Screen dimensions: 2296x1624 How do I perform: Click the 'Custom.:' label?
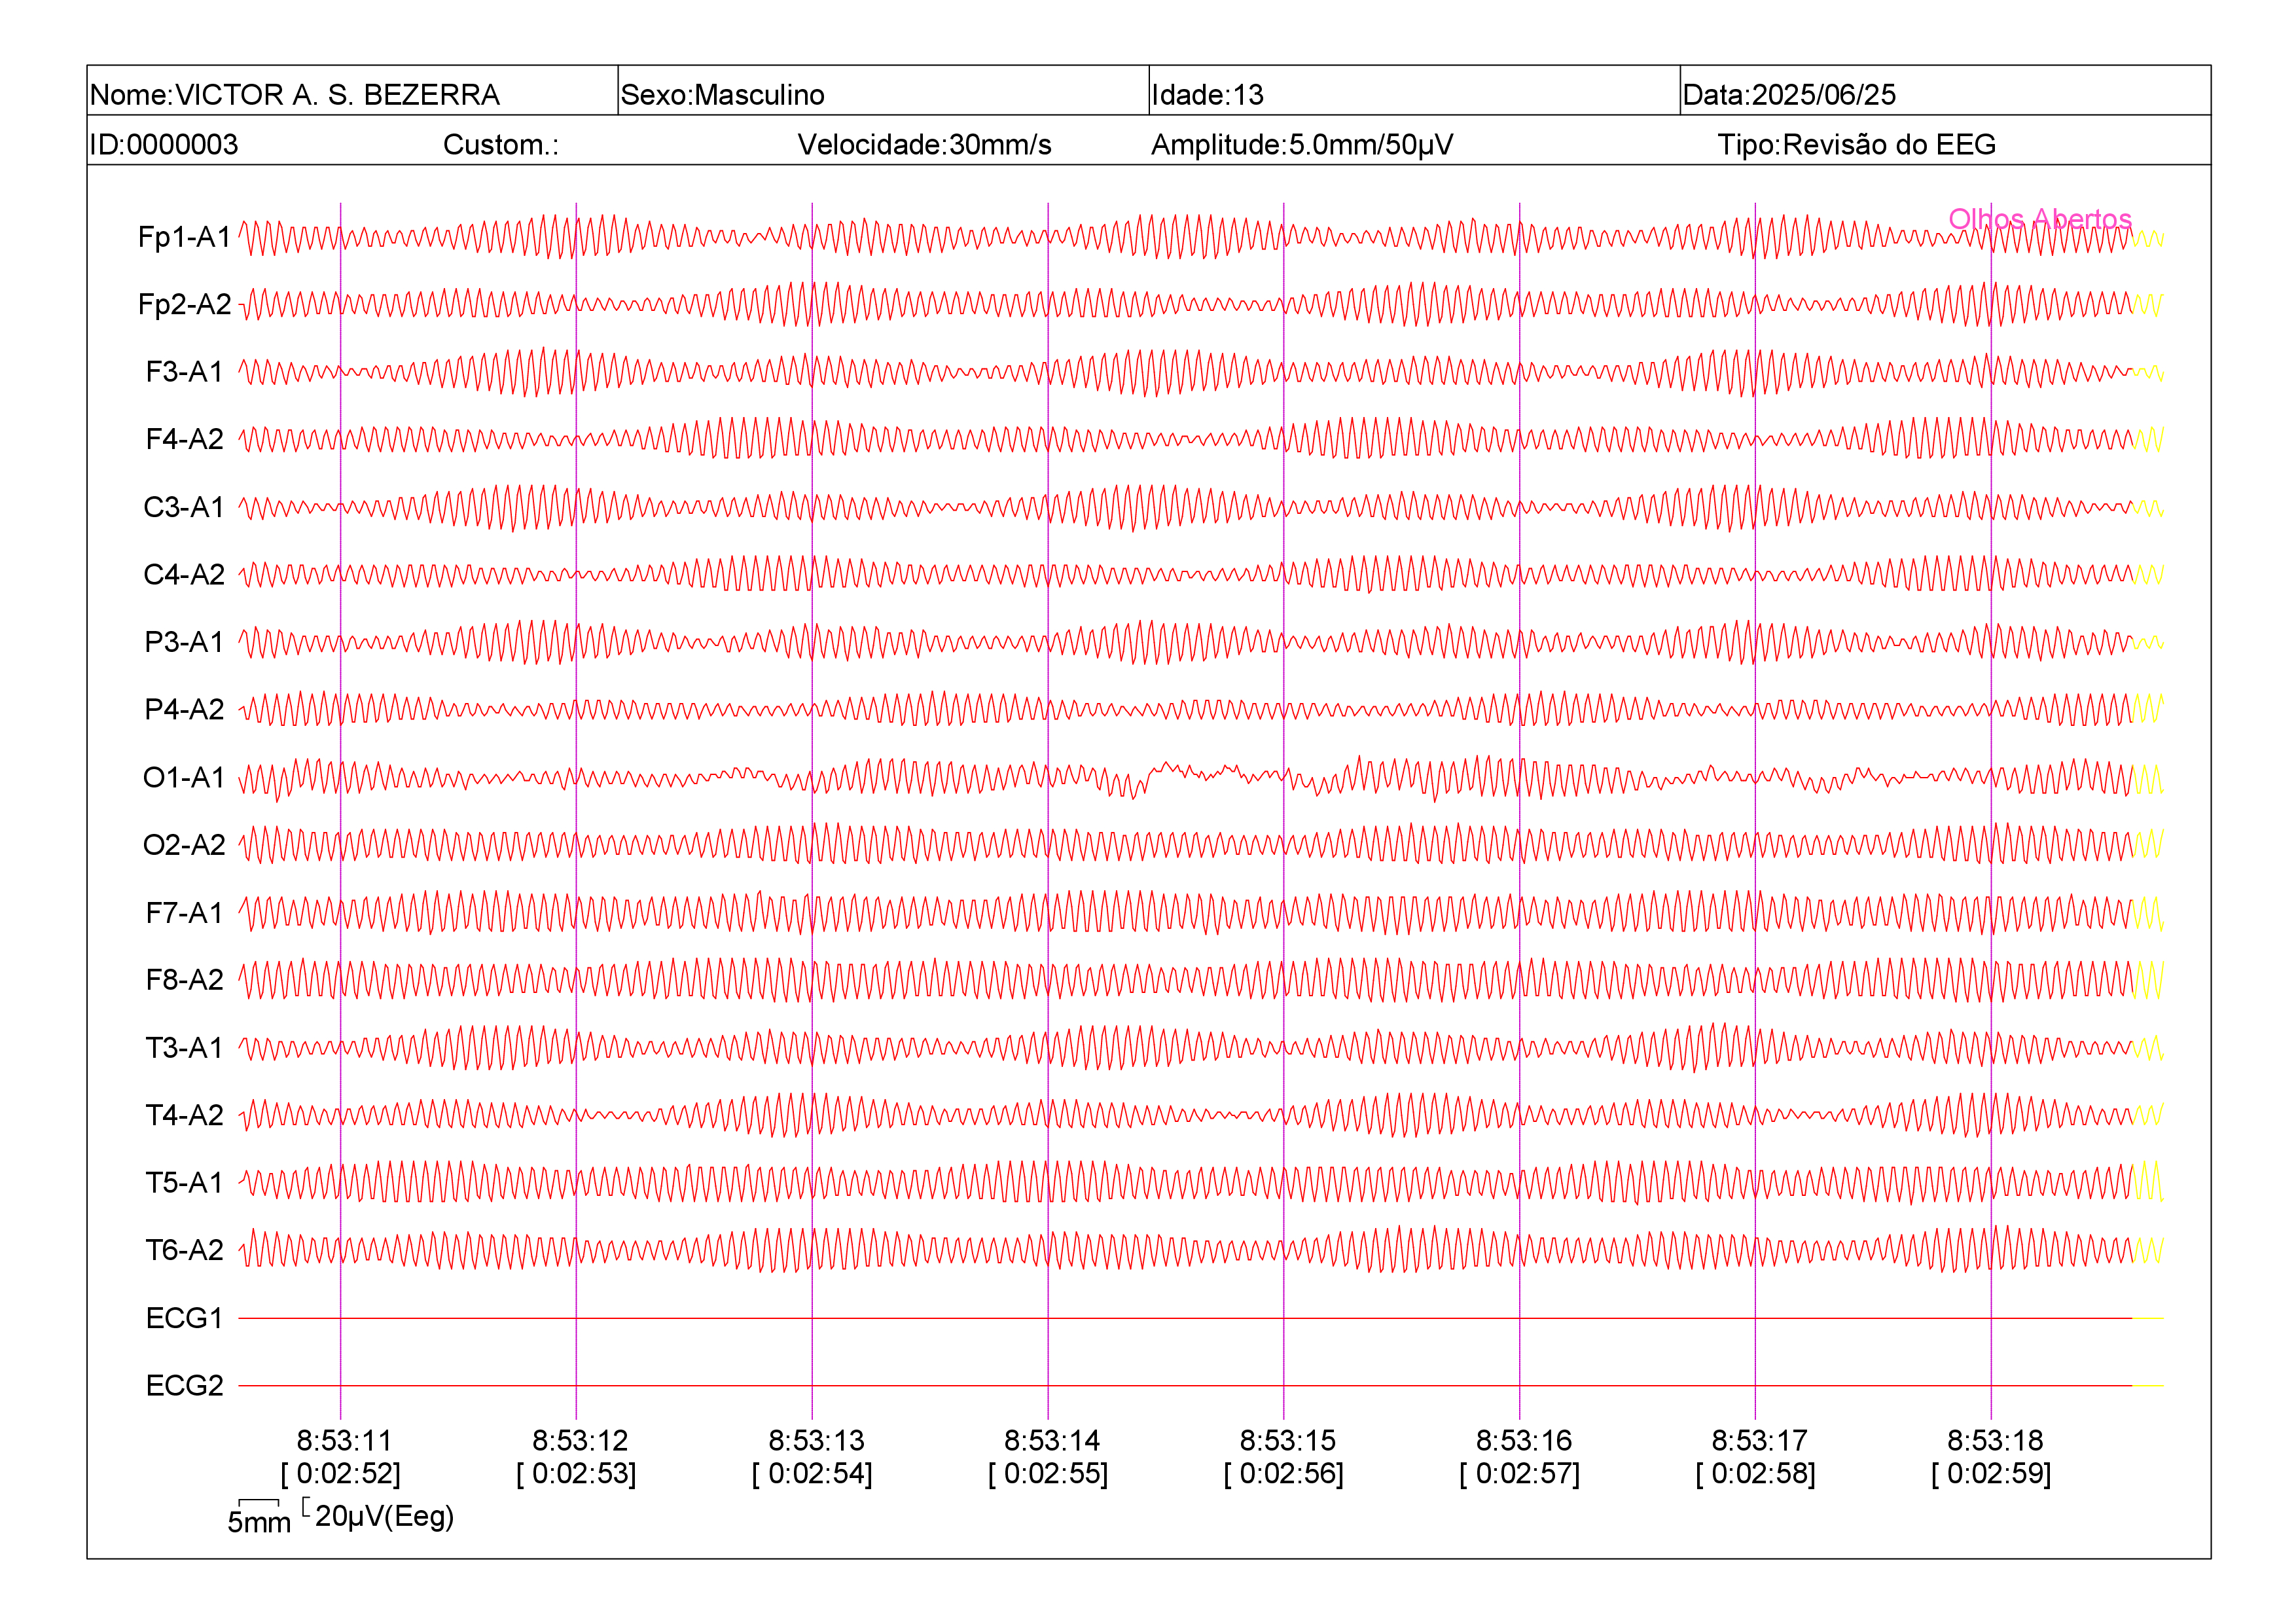point(501,144)
